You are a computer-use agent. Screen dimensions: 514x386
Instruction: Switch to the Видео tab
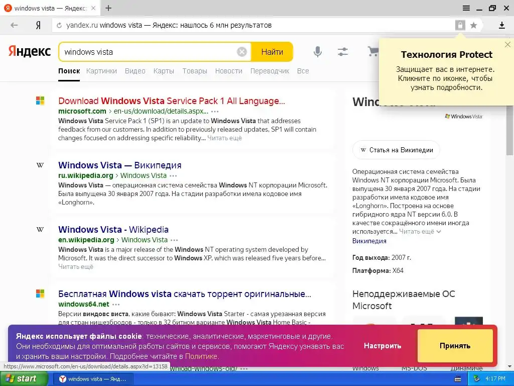click(135, 71)
